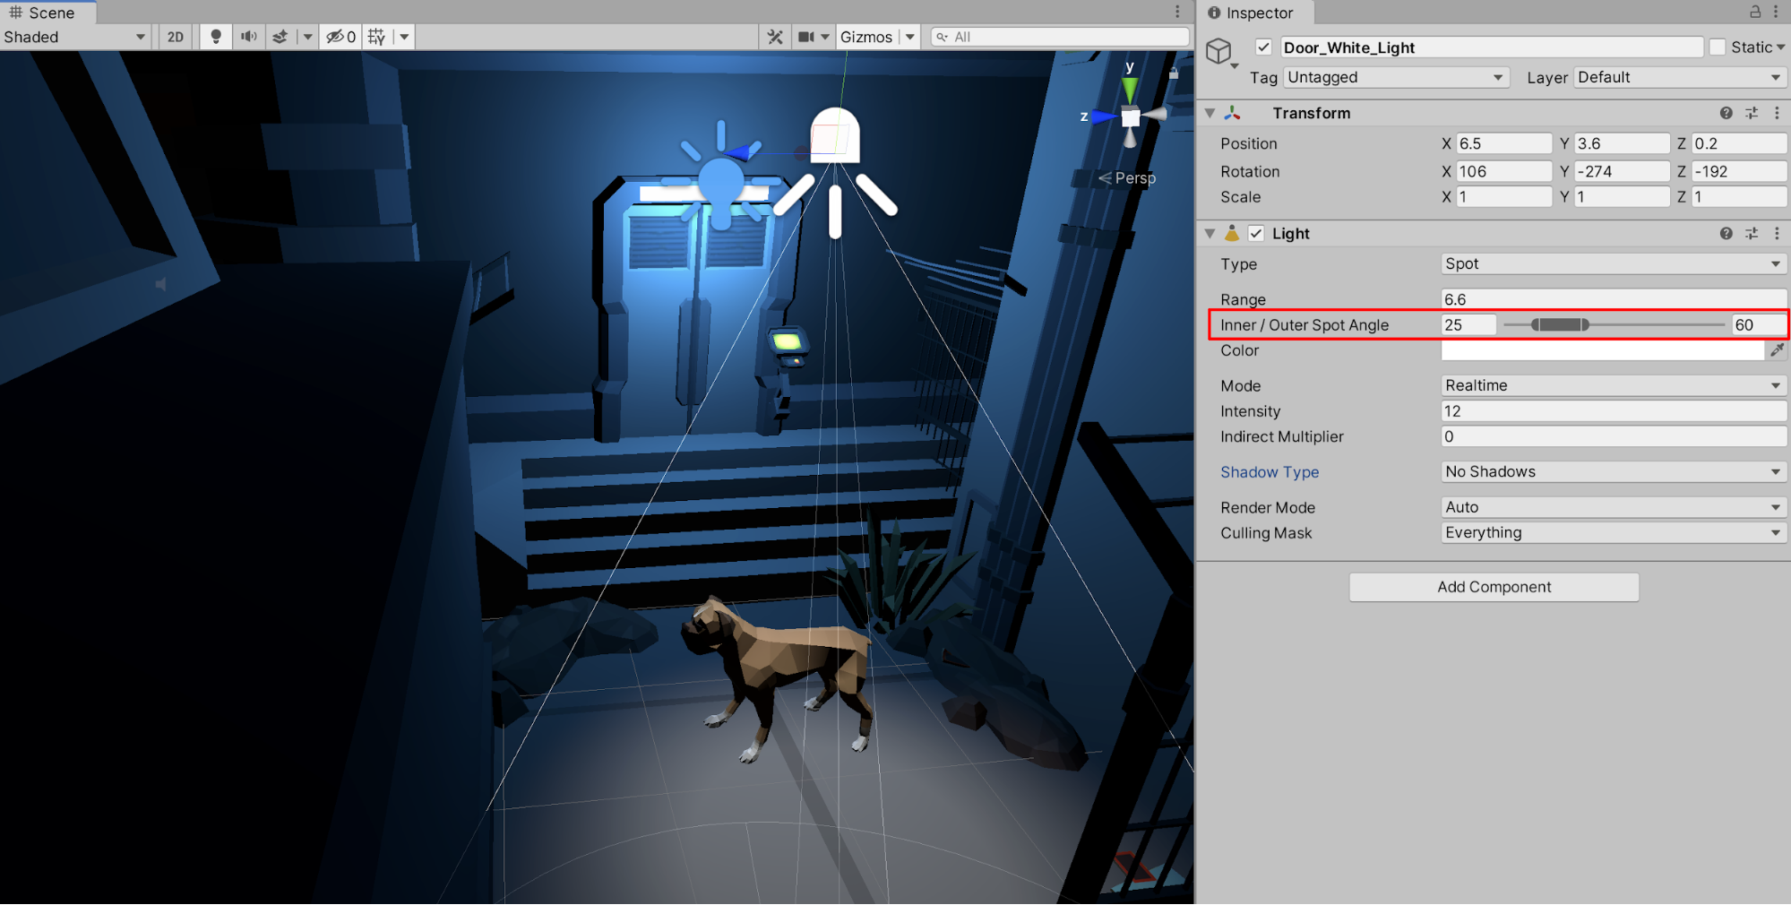Collapse the Transform component section
The width and height of the screenshot is (1791, 905).
pos(1210,113)
